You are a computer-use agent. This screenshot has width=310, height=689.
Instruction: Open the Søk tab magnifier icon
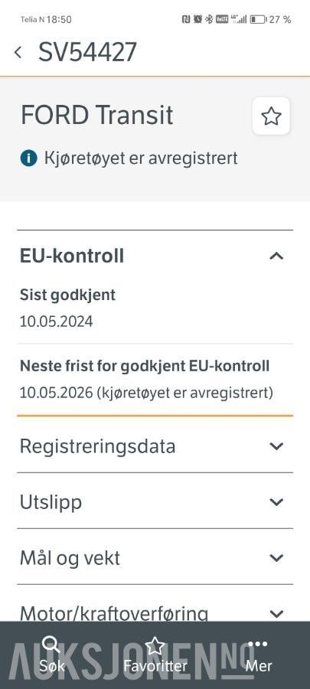[x=51, y=645]
